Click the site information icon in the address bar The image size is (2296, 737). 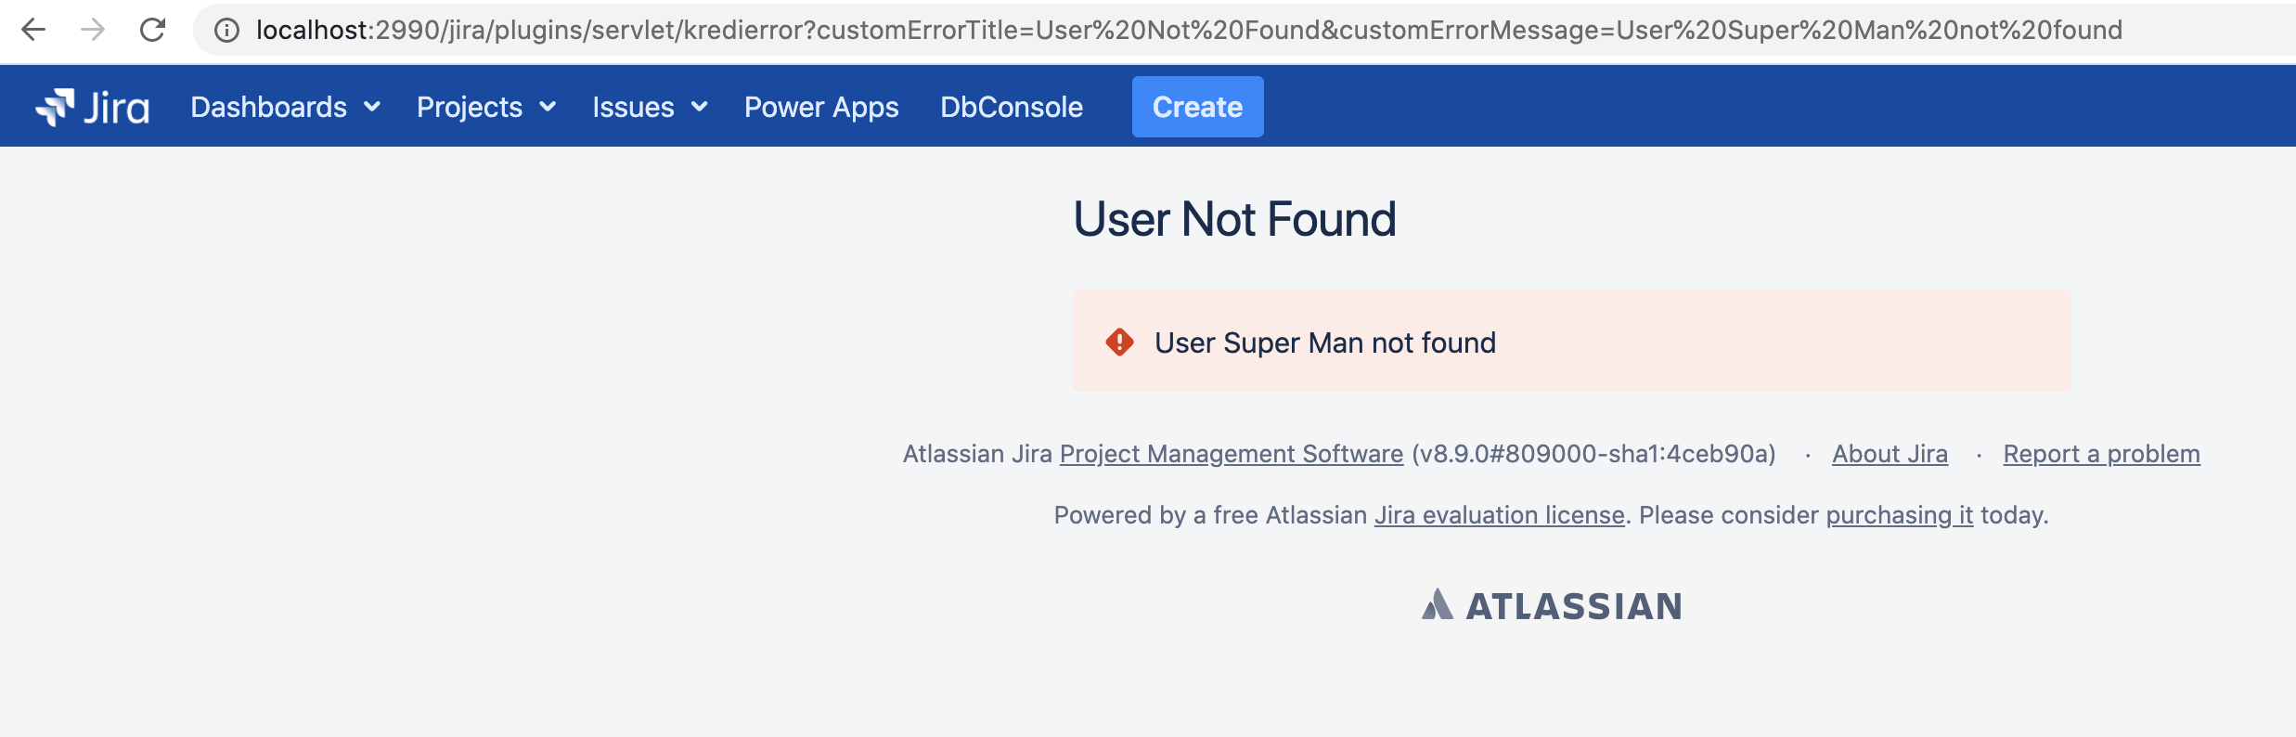[226, 31]
